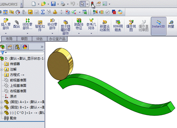177x128 pixels.
Task: Click Smart Fasteners (智能扣件) tool
Action: 40,26
